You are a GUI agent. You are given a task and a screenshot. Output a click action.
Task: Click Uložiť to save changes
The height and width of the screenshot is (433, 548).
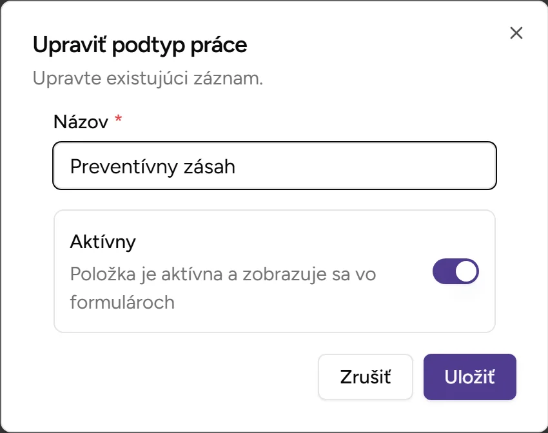tap(469, 377)
